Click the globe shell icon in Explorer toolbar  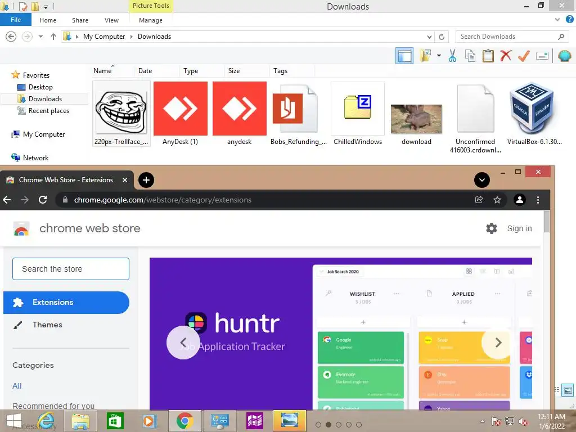coord(565,56)
